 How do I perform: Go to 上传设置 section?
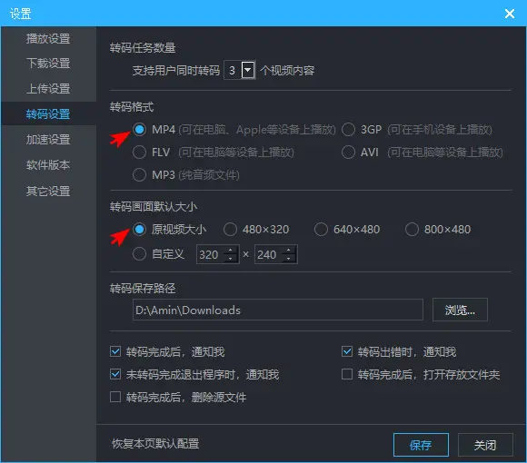(48, 89)
